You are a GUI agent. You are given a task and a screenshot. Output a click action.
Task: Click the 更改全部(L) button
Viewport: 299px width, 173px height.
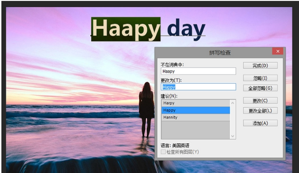(260, 111)
